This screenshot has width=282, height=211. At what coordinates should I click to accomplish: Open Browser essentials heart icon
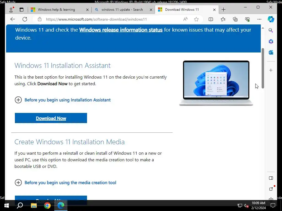coord(247,19)
